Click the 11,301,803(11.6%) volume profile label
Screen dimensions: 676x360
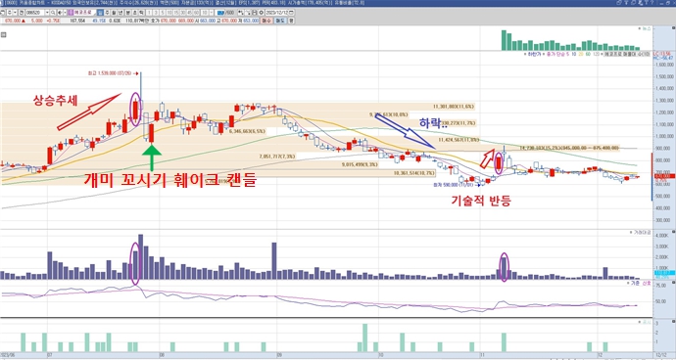click(454, 107)
